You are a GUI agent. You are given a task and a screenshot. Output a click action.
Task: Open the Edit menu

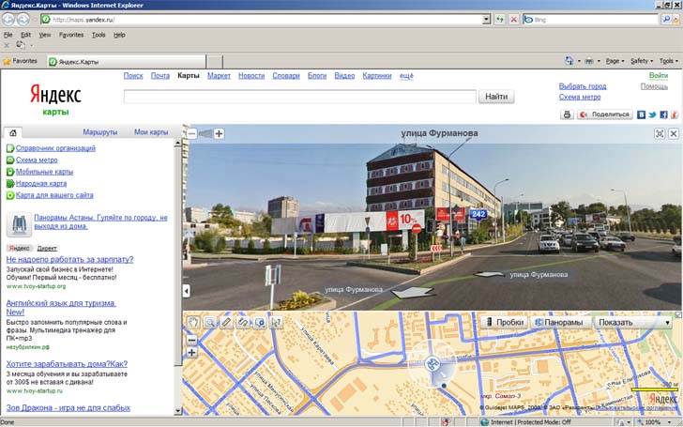25,35
